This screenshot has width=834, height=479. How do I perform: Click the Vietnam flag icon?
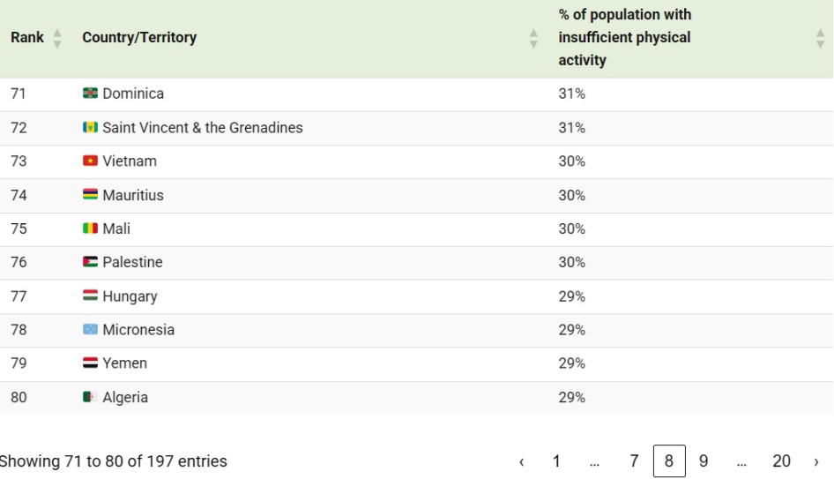[x=90, y=161]
